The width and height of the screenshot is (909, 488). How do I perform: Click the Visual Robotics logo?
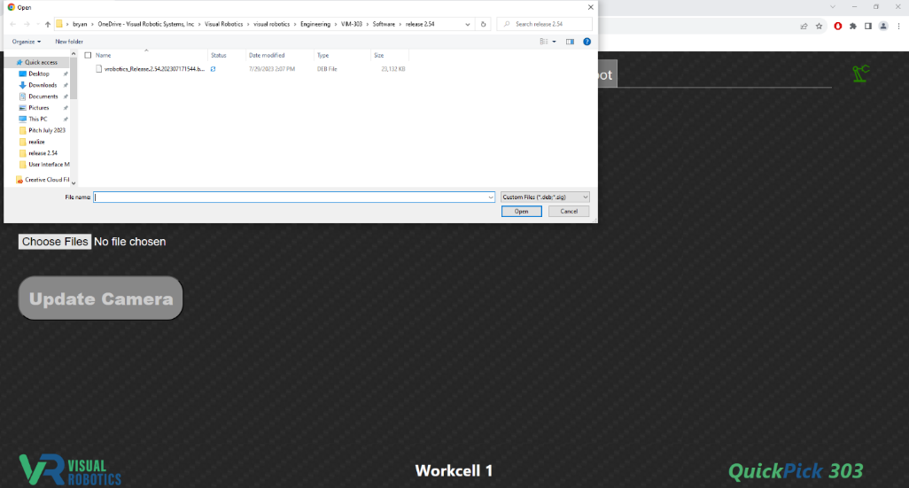(70, 470)
